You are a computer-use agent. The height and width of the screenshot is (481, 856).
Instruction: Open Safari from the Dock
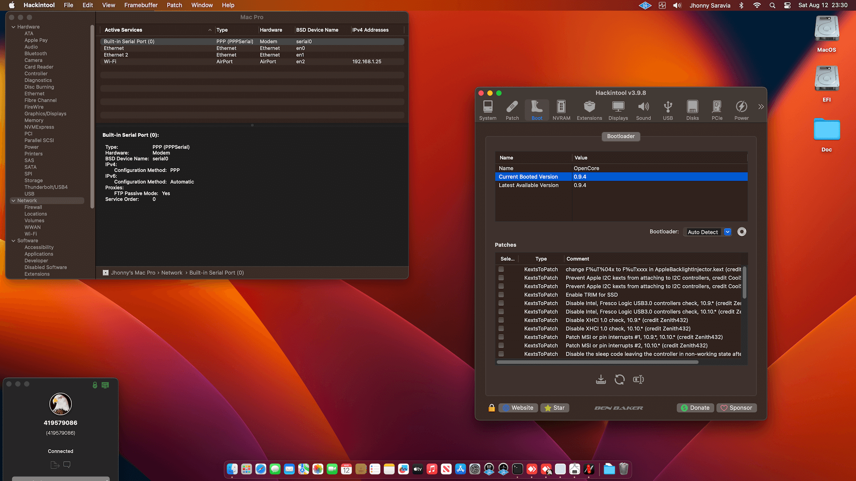coord(261,469)
